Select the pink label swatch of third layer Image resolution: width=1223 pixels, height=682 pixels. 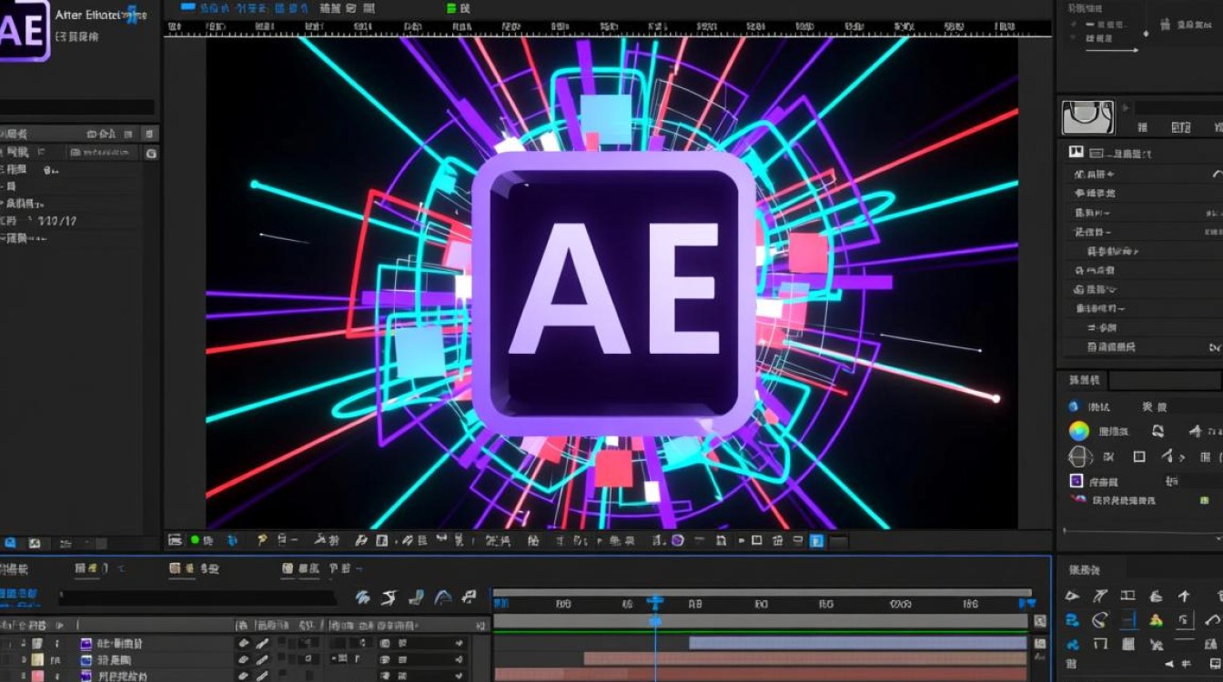pos(37,676)
